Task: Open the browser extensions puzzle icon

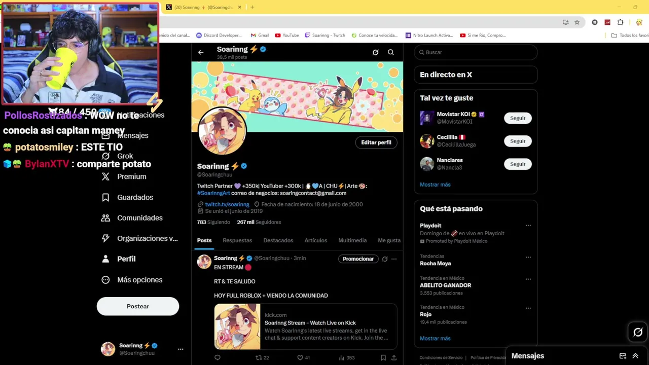Action: [x=620, y=22]
